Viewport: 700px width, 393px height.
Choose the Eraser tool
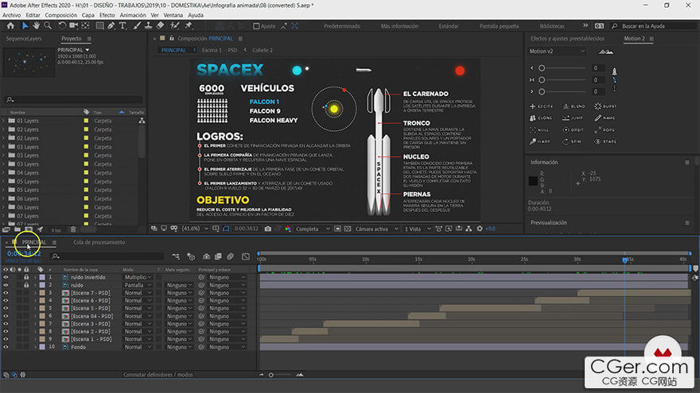[161, 26]
